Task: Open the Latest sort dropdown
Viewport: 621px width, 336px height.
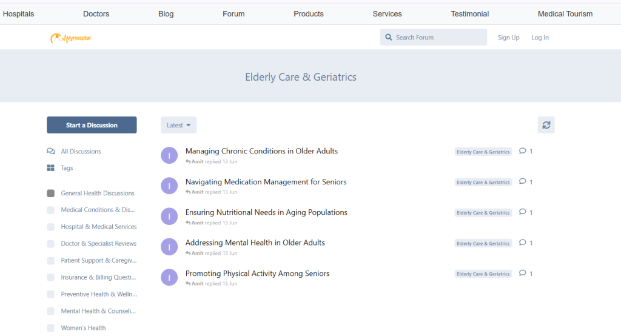Action: (x=178, y=125)
